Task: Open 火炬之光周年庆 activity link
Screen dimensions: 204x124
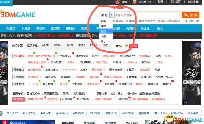Action: point(103,99)
